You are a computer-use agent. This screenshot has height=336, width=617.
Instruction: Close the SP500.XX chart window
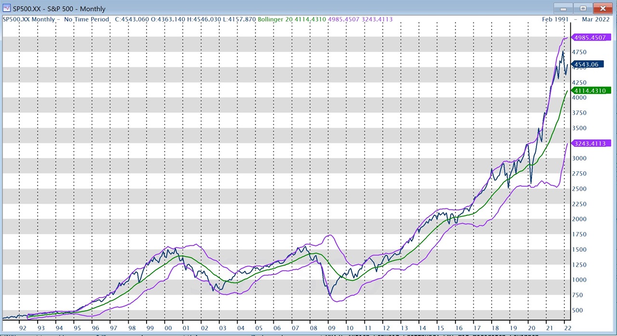pos(603,8)
